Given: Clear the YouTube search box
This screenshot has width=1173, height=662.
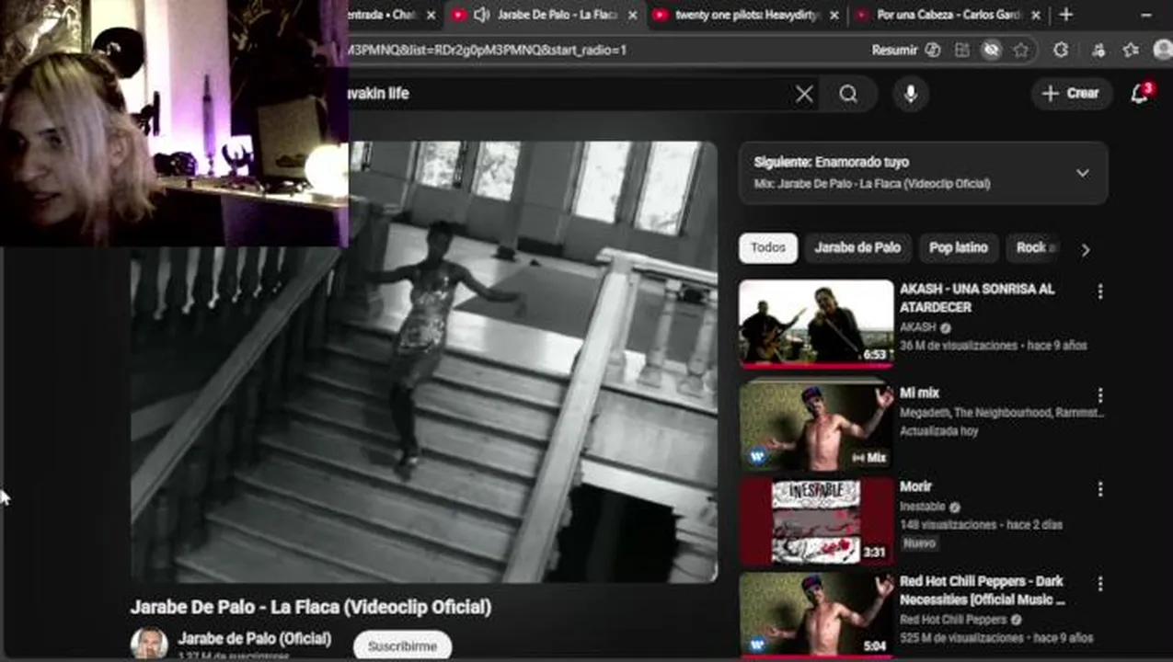Looking at the screenshot, I should click(804, 94).
